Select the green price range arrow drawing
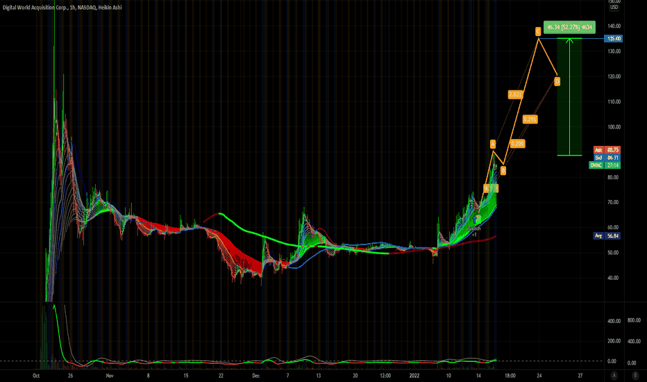Screen dimensions: 647x382 569,97
